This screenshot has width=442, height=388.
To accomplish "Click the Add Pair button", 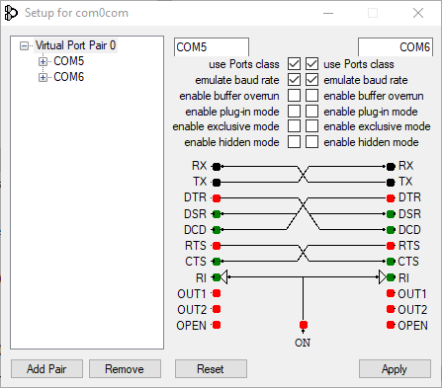I will pyautogui.click(x=46, y=369).
